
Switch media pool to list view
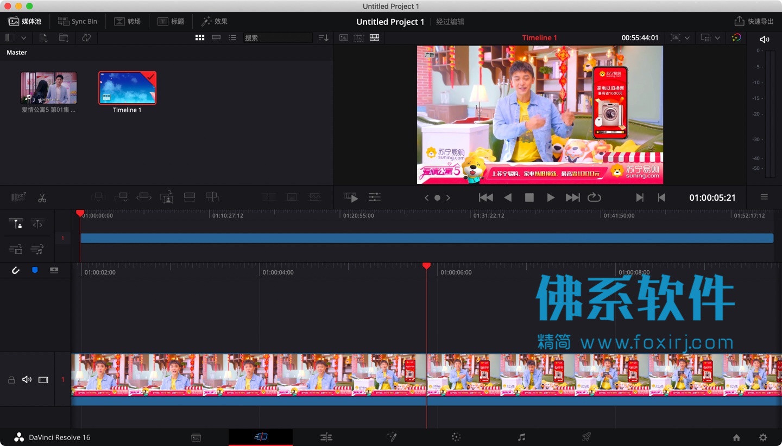point(232,37)
